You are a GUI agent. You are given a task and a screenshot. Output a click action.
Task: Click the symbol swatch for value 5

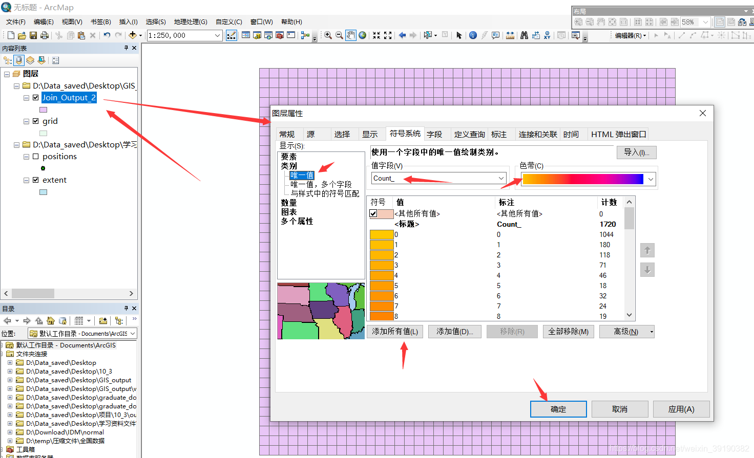point(382,286)
